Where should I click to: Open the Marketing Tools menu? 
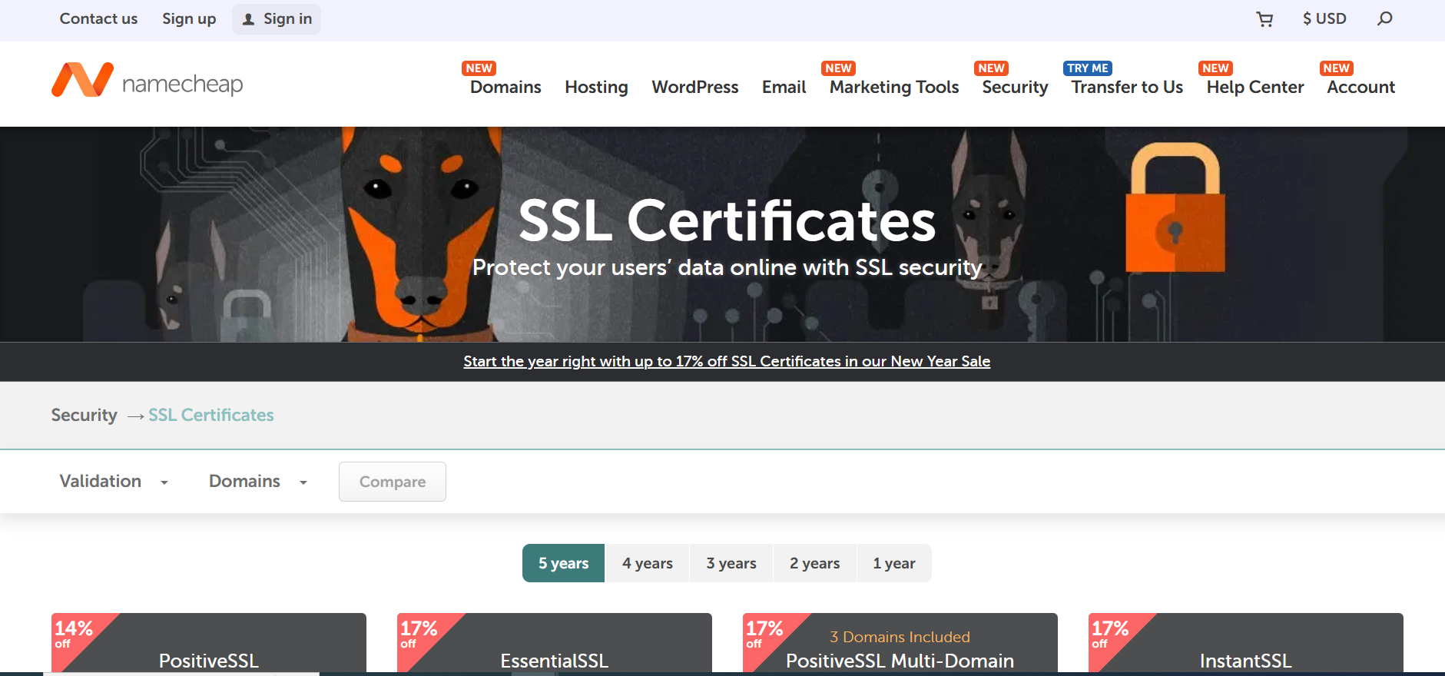coord(894,87)
